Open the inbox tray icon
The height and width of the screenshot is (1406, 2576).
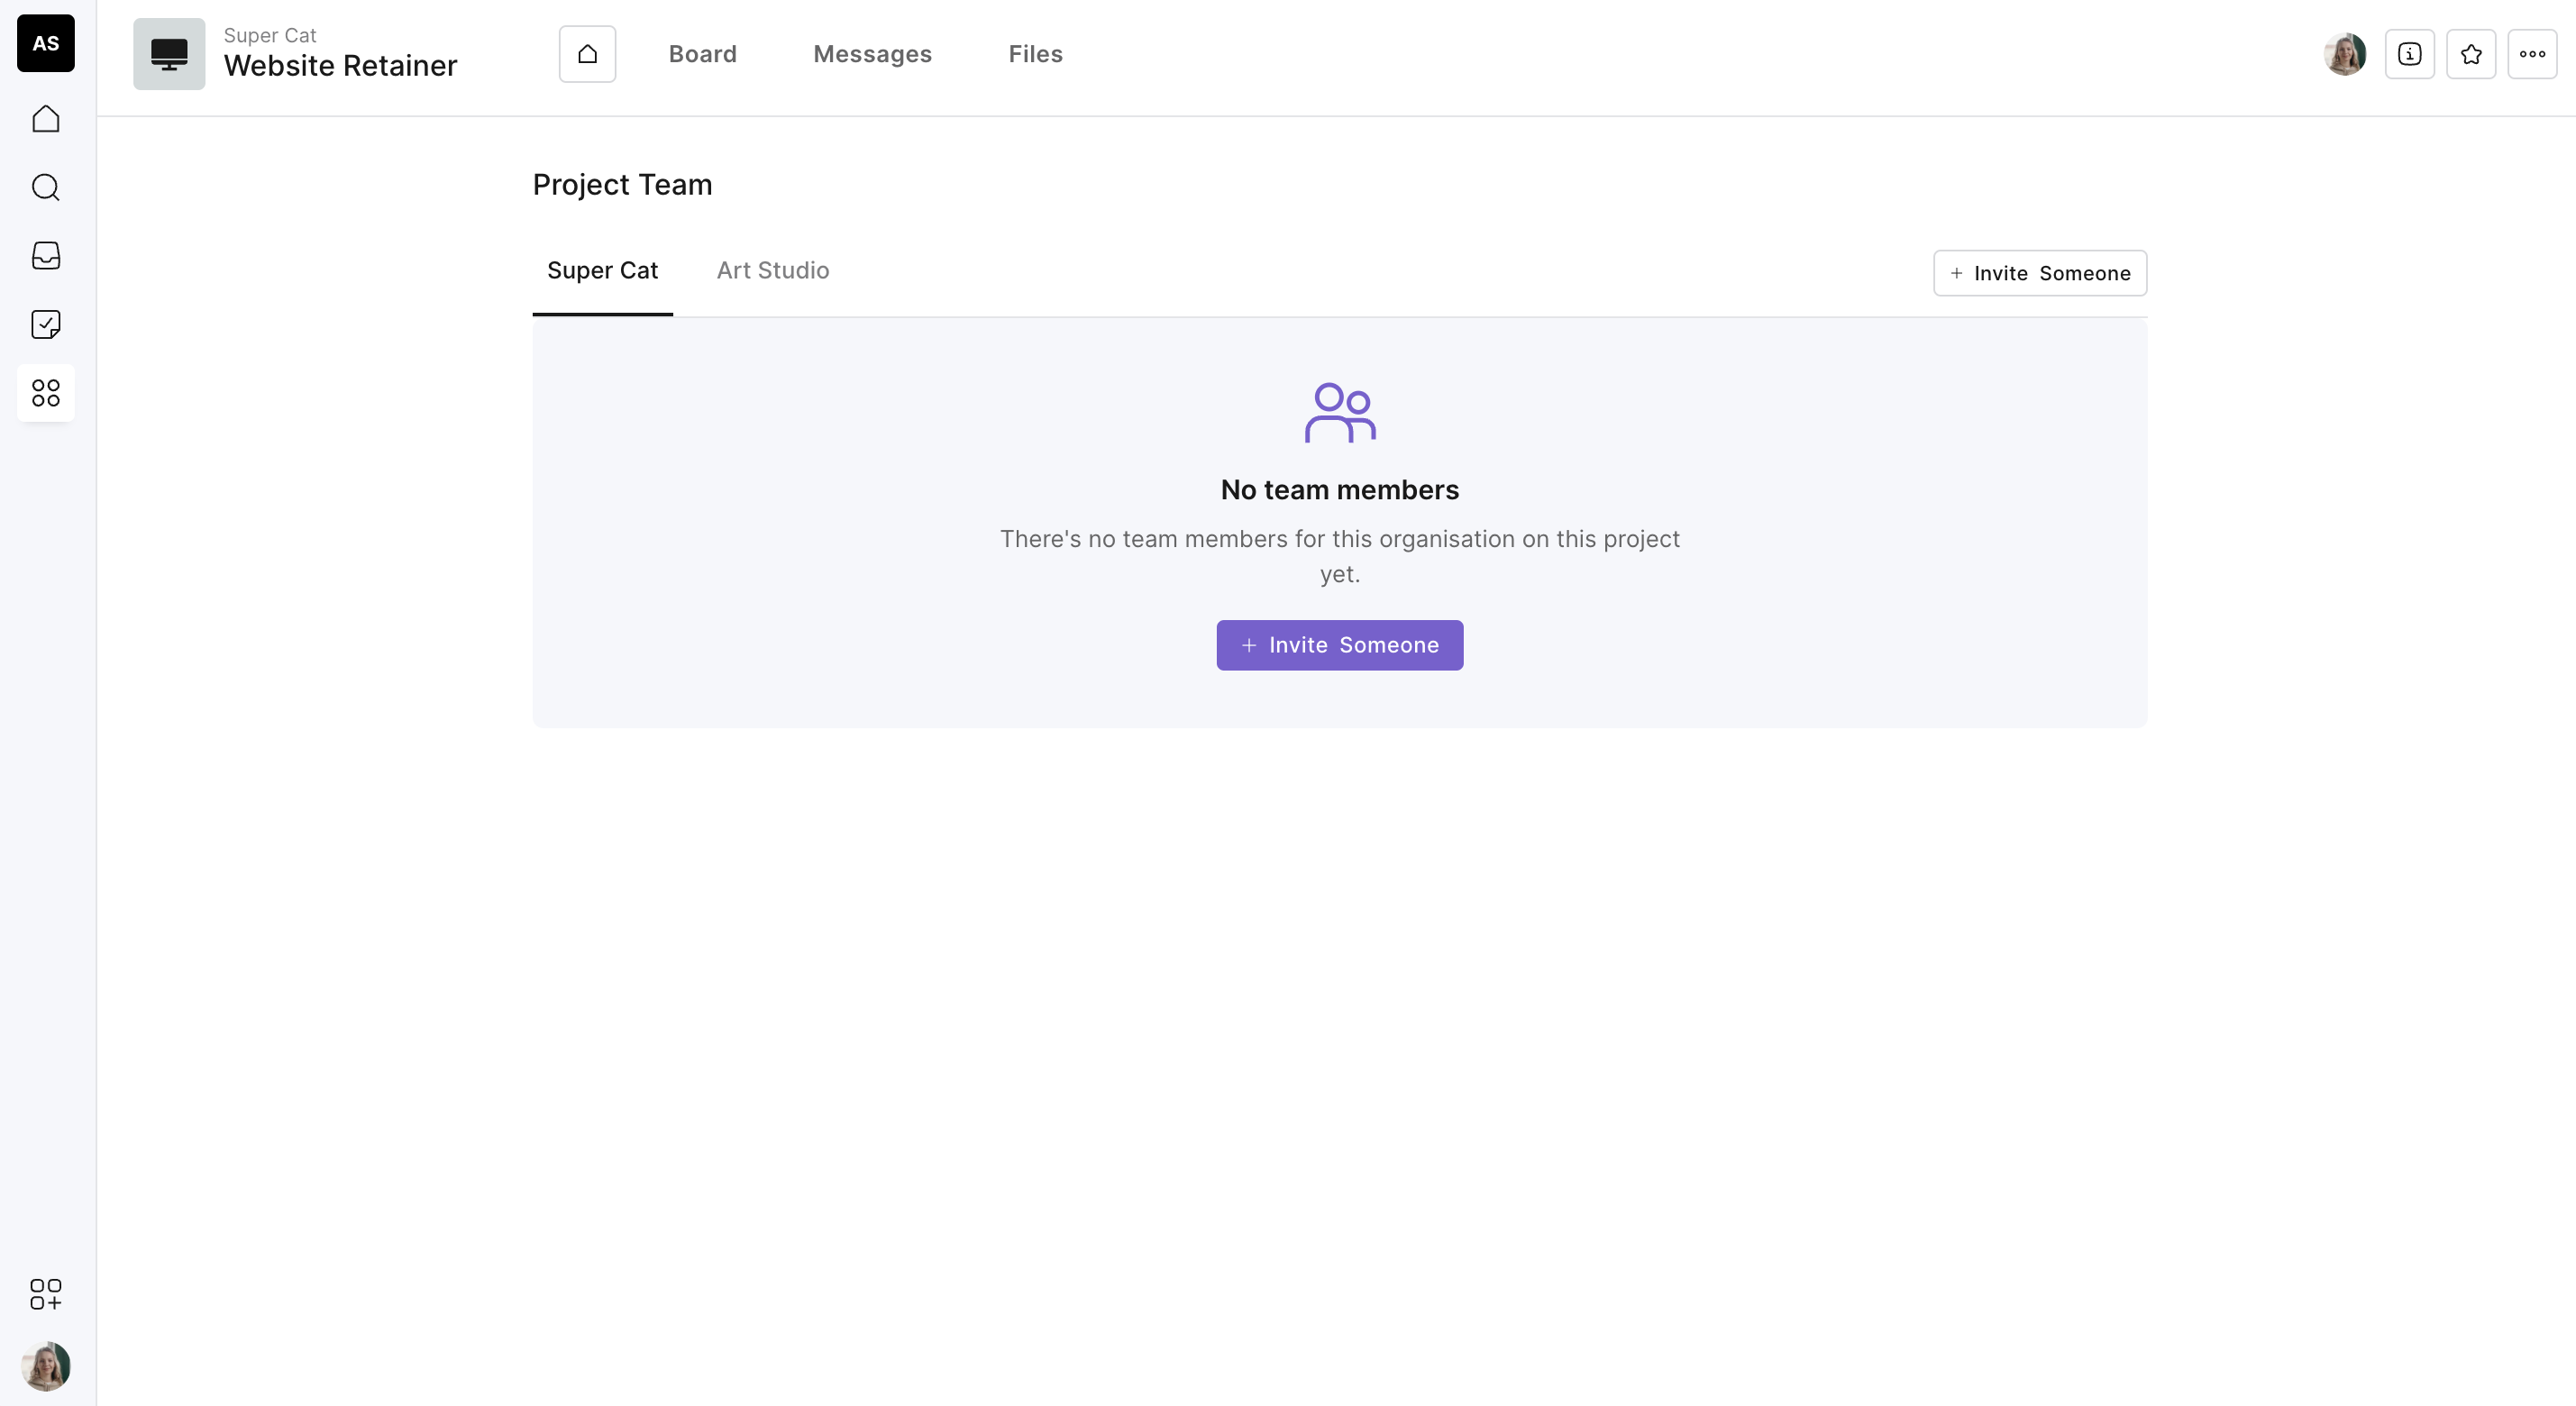[x=46, y=255]
